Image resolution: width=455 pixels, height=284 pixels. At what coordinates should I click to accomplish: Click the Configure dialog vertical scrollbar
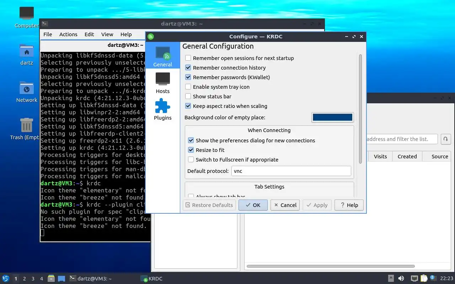pos(360,109)
